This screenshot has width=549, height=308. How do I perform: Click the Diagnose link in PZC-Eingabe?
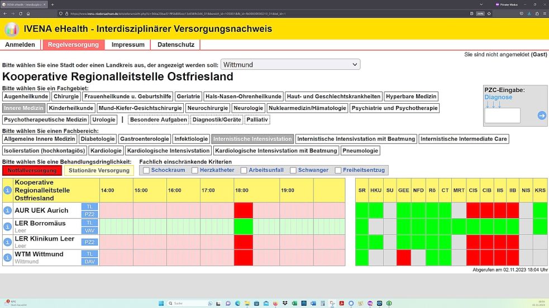(x=498, y=97)
